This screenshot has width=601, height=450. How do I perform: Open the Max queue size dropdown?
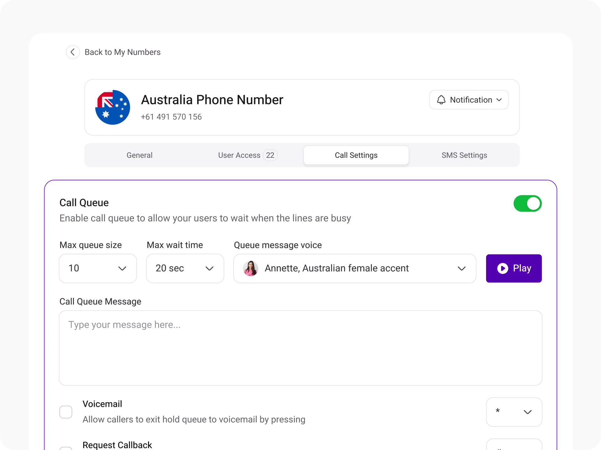tap(98, 268)
